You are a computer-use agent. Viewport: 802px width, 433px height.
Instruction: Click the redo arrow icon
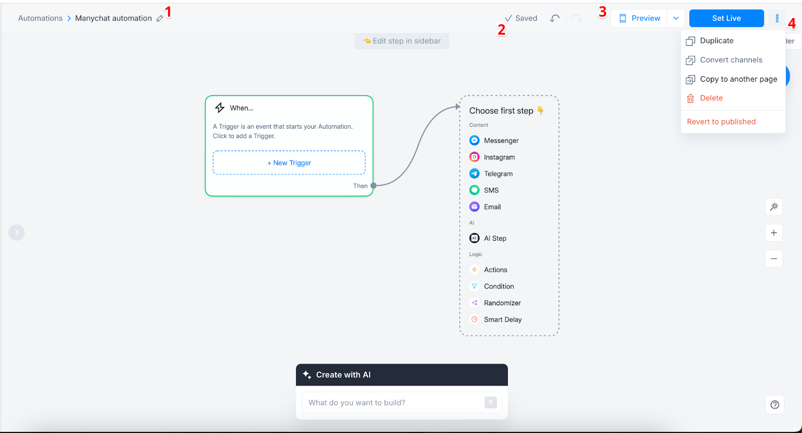click(x=577, y=18)
